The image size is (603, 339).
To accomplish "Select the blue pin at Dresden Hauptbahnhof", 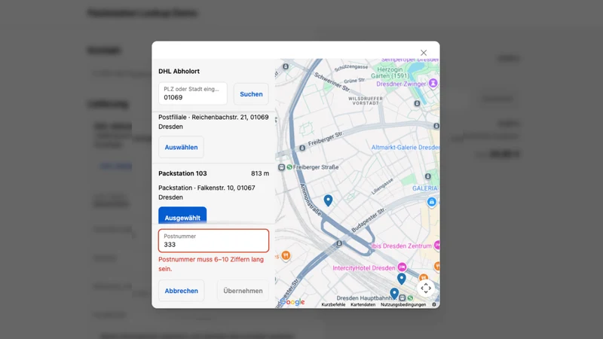I will point(394,294).
